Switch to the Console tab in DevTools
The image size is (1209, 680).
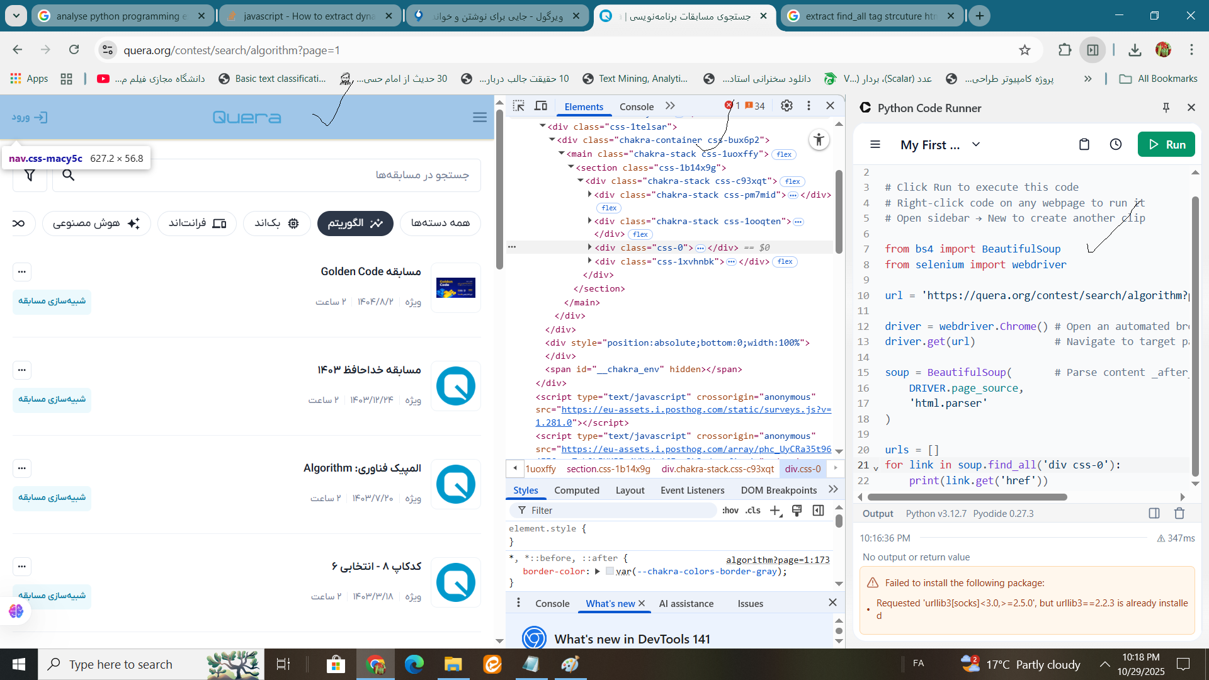point(636,106)
